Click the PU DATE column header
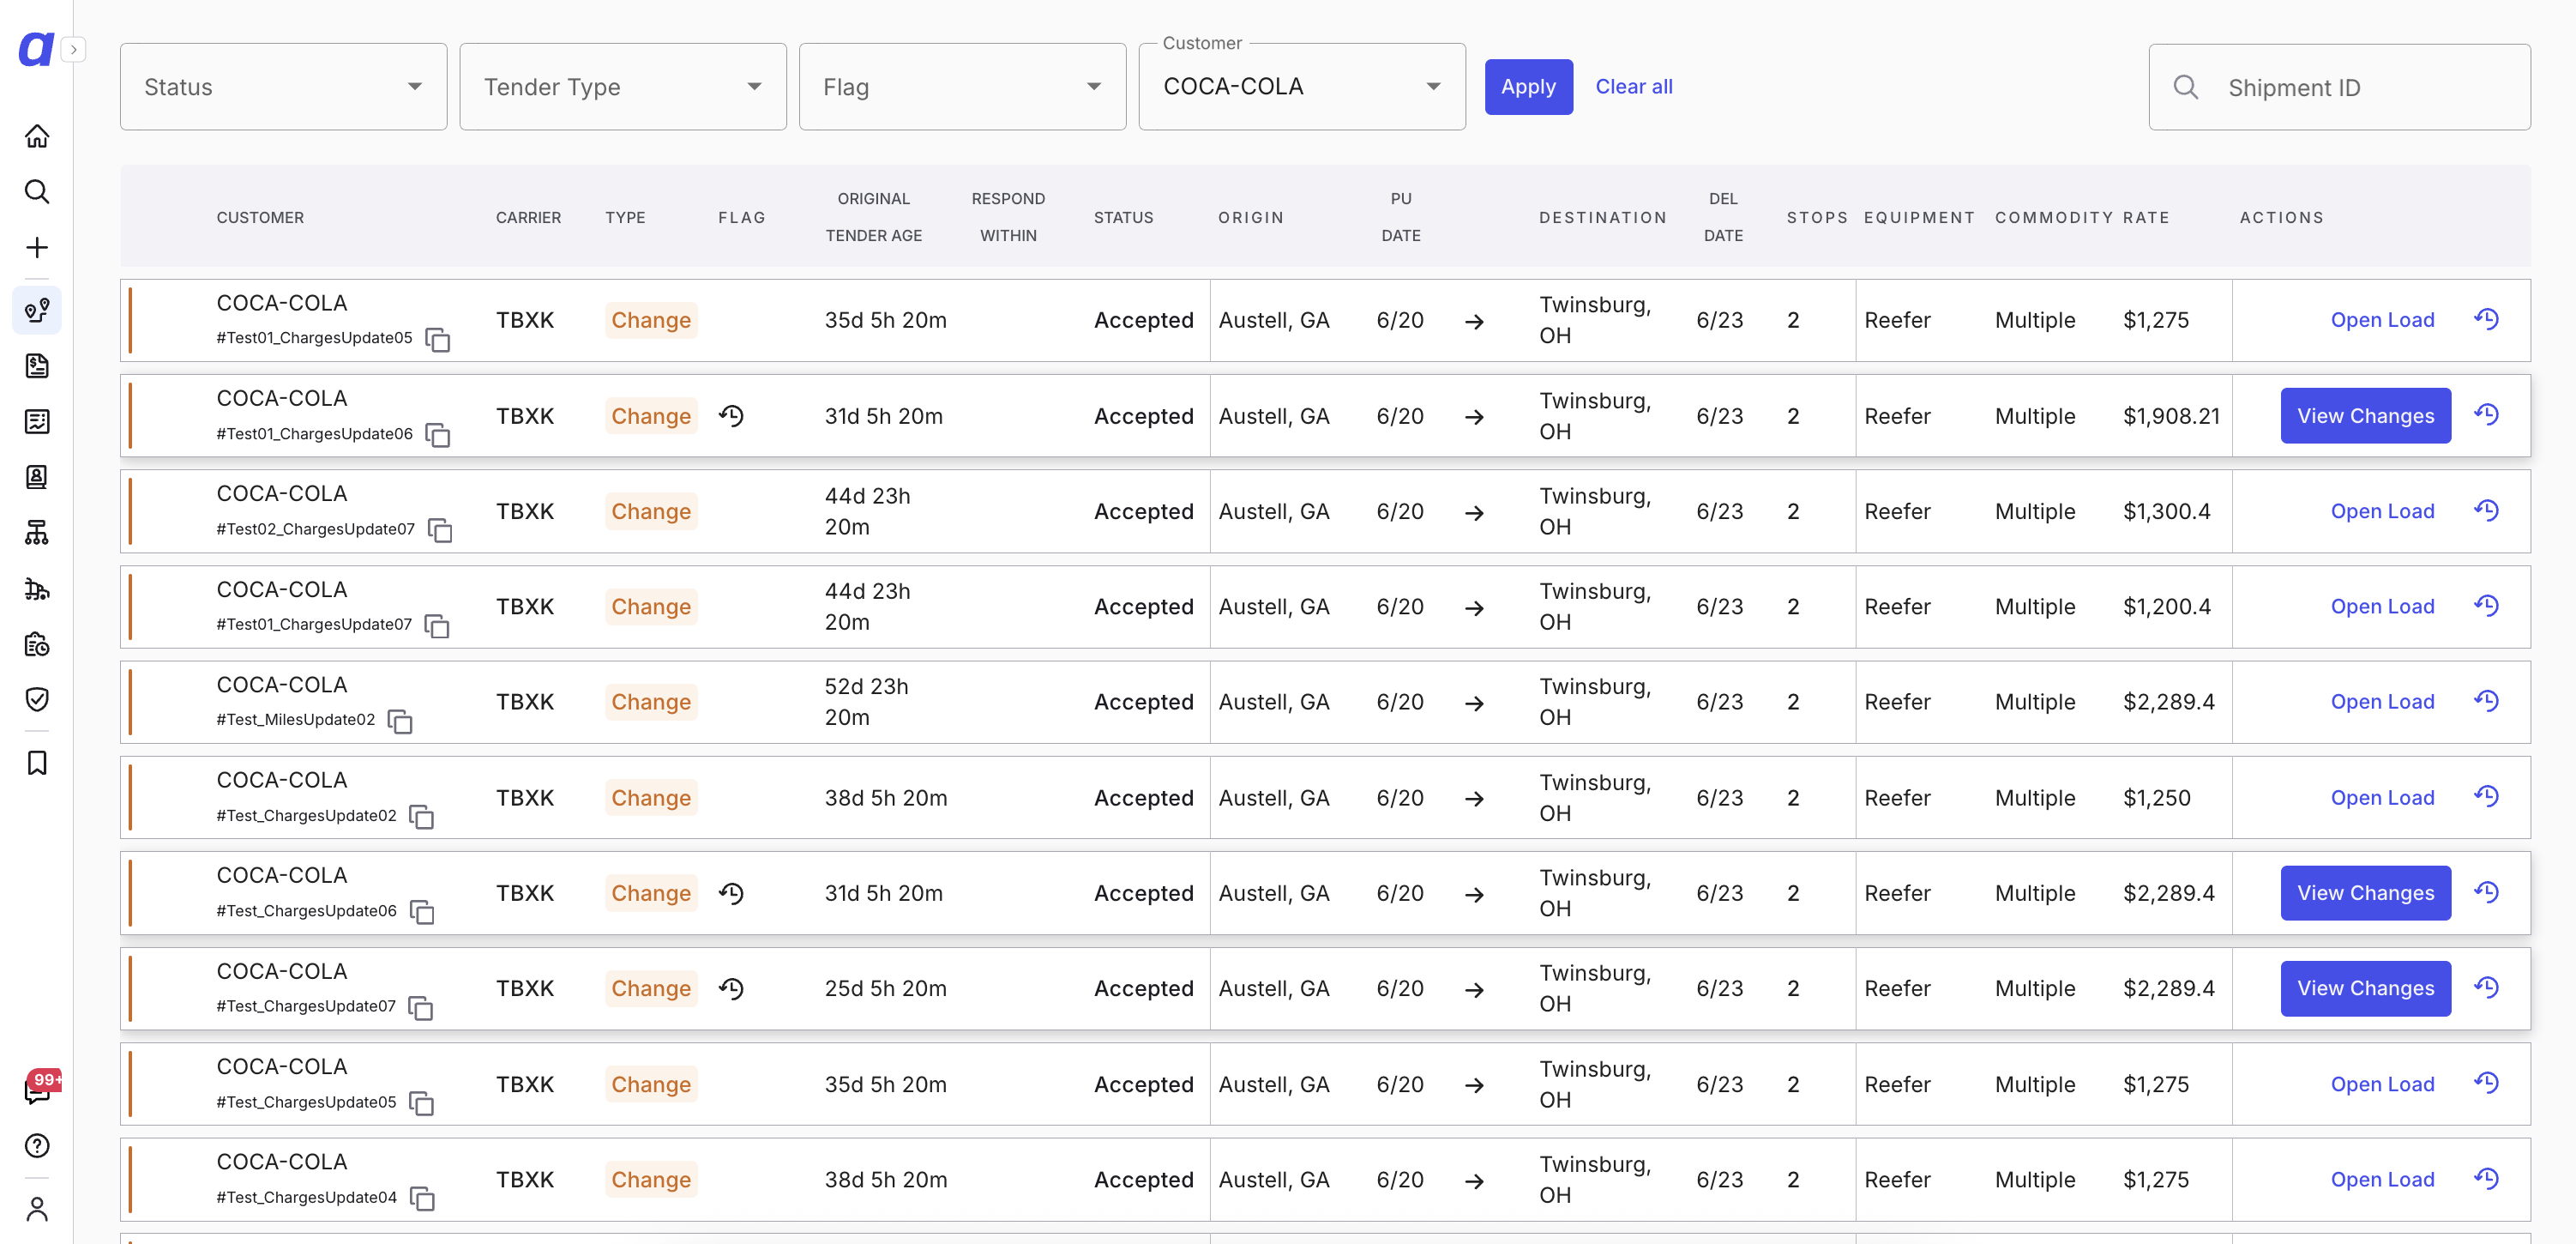 1401,217
